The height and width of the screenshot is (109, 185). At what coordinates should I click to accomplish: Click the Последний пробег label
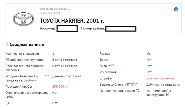coord(19,87)
